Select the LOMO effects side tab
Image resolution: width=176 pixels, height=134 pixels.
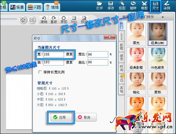pyautogui.click(x=121, y=36)
